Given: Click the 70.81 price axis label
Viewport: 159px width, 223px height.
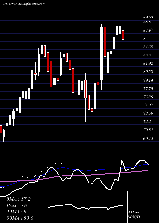Looking at the screenshot, I should [148, 130].
